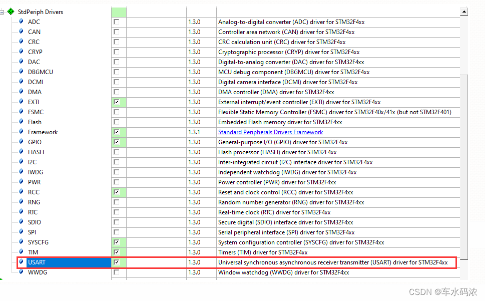Uncheck the Framework checkbox
The image size is (485, 301).
click(116, 132)
